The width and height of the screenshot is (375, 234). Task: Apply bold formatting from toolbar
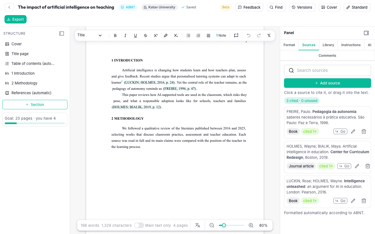(x=115, y=36)
